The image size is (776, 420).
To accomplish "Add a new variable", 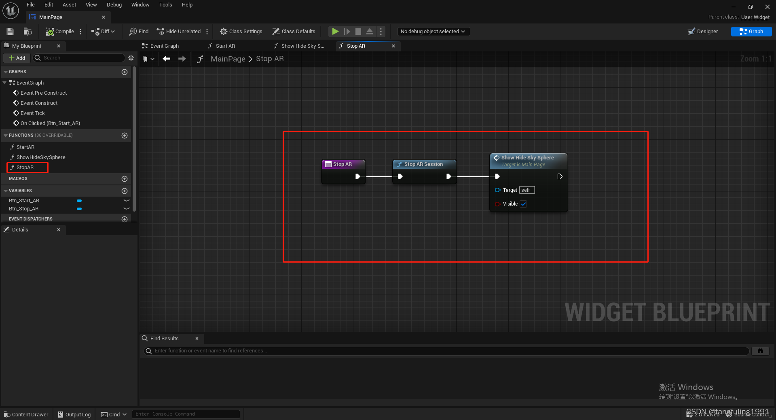I will coord(125,191).
